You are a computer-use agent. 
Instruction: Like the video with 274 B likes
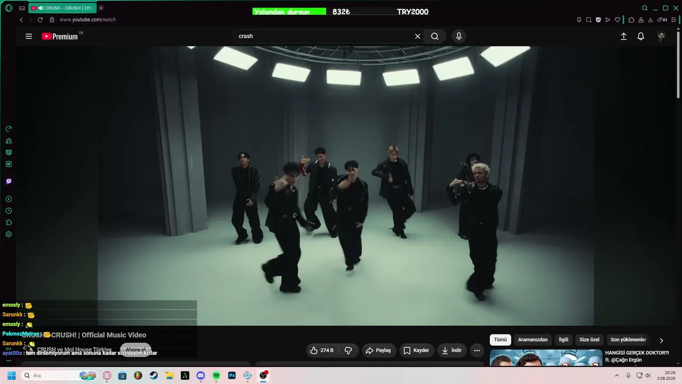[322, 350]
